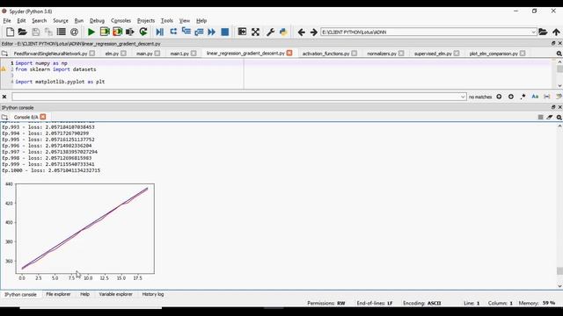
Task: Clear console with eraser icon
Action: 550,117
